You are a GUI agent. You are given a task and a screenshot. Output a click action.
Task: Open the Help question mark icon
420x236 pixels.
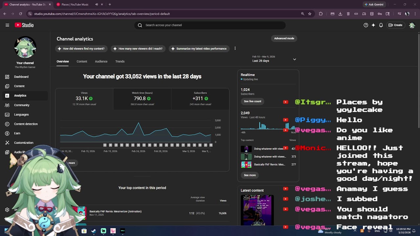366,25
